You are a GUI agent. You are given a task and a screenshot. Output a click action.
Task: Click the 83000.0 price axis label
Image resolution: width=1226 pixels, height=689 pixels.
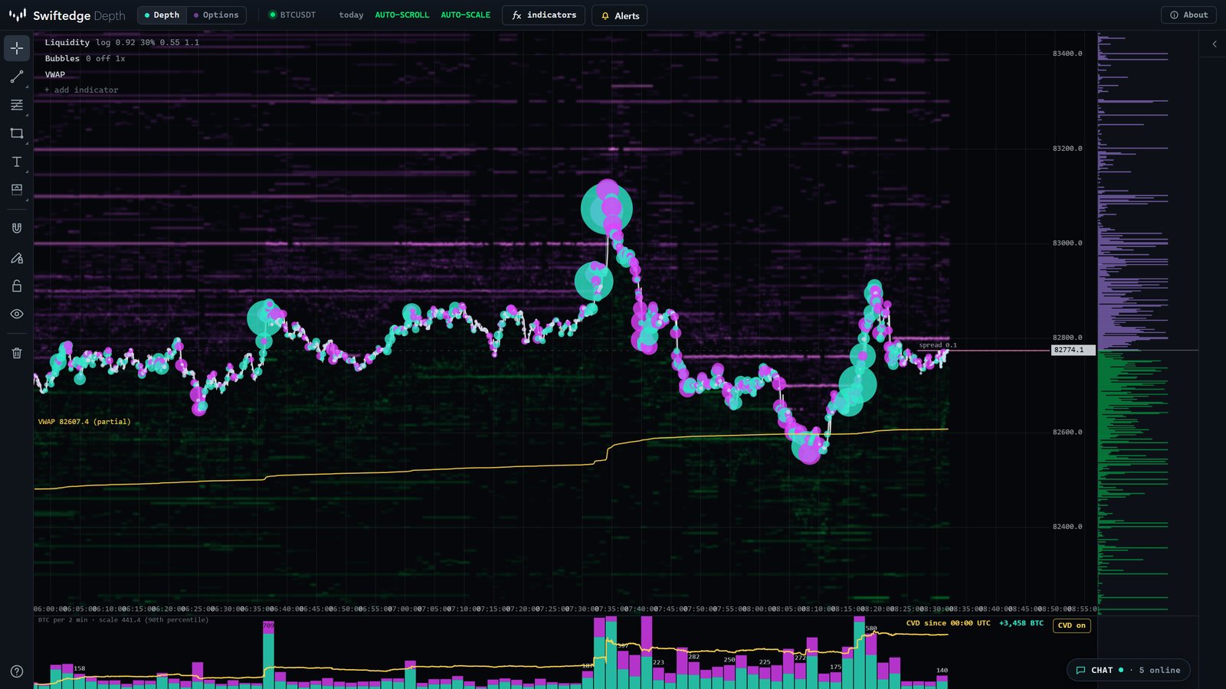[x=1067, y=243]
